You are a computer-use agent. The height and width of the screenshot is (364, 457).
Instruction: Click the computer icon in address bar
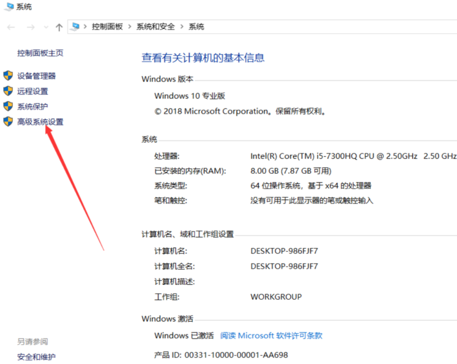pos(75,26)
